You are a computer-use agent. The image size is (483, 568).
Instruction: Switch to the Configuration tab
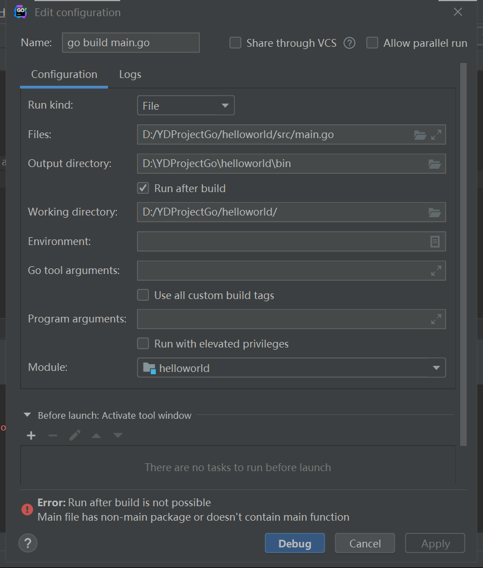tap(64, 74)
